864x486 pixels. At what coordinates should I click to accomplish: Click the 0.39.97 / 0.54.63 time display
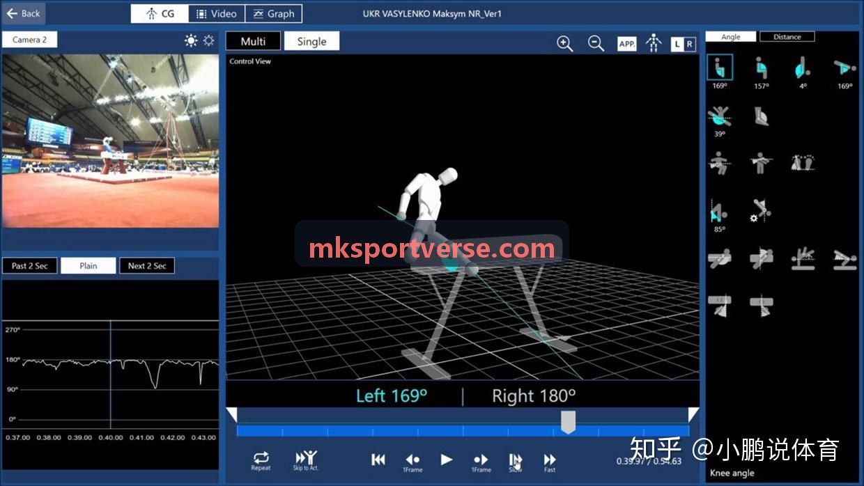tap(649, 461)
